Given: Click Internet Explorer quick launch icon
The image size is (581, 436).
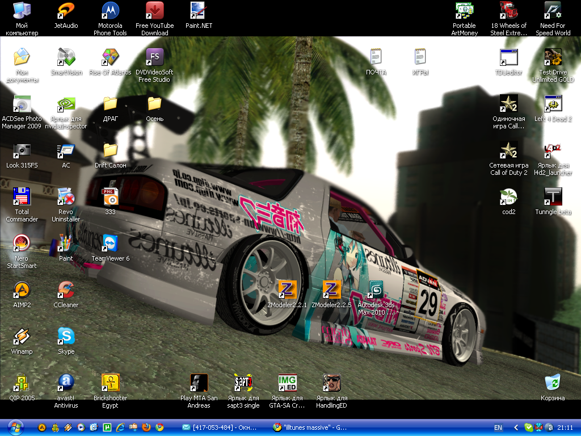Looking at the screenshot, I should pos(120,427).
